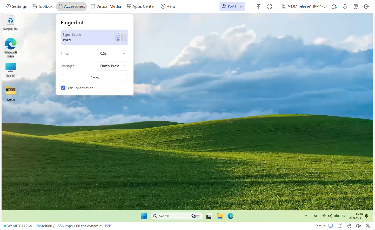Check cloud connection status icon
This screenshot has height=230, width=375.
(334, 6)
